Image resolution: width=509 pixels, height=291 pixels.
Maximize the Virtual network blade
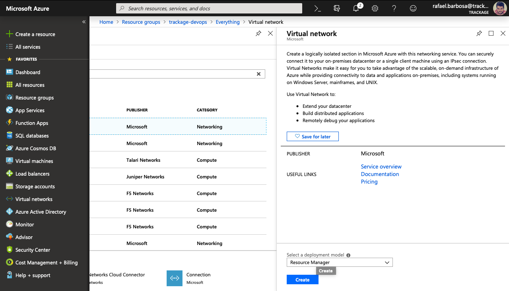click(491, 33)
